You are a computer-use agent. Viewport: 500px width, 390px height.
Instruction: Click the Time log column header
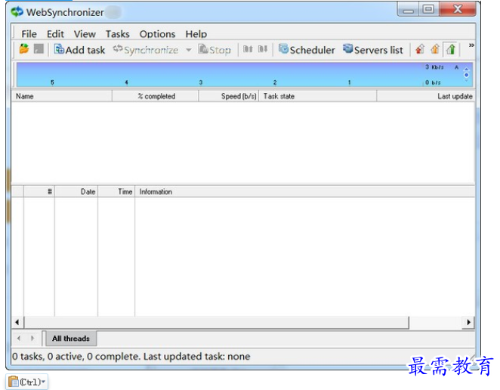[116, 191]
